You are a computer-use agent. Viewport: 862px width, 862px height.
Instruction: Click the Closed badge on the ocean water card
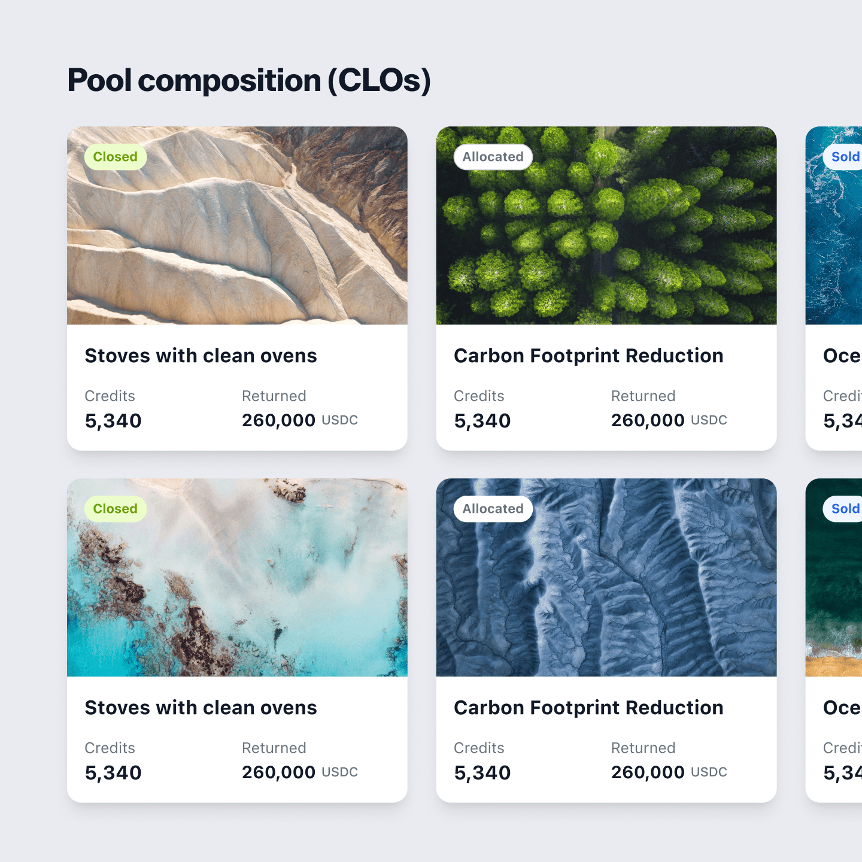tap(115, 509)
